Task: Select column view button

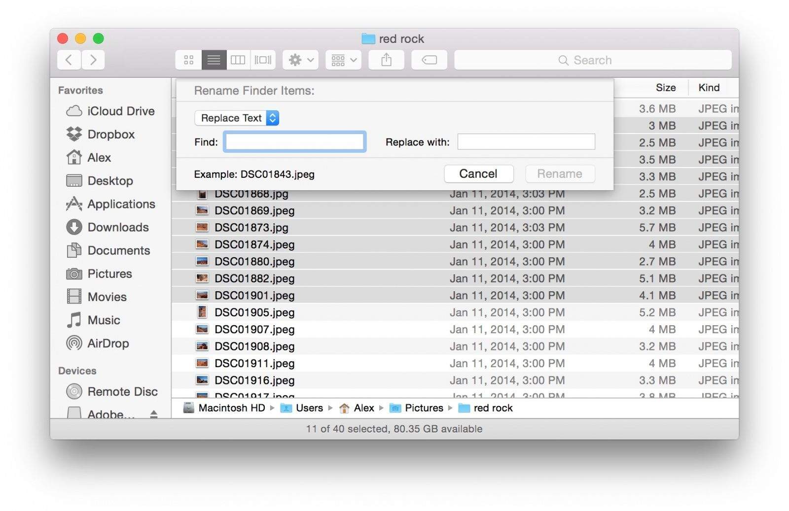Action: (x=238, y=60)
